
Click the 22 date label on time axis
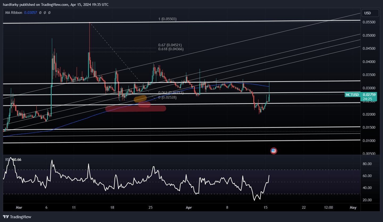[304, 207]
